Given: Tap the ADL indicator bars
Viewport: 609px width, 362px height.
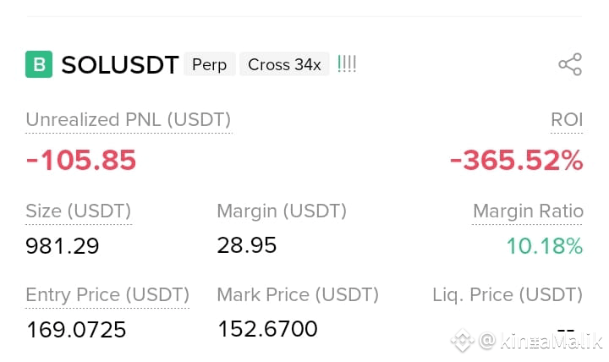Looking at the screenshot, I should 347,63.
